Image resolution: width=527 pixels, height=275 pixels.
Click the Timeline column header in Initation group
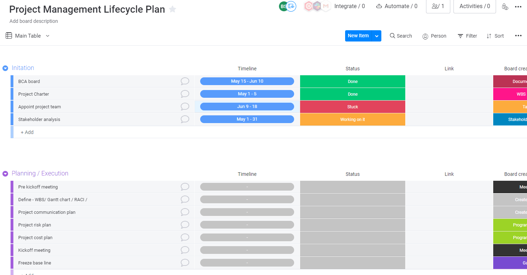247,69
